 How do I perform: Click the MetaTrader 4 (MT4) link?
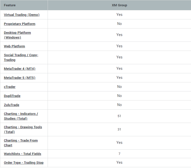click(20, 69)
